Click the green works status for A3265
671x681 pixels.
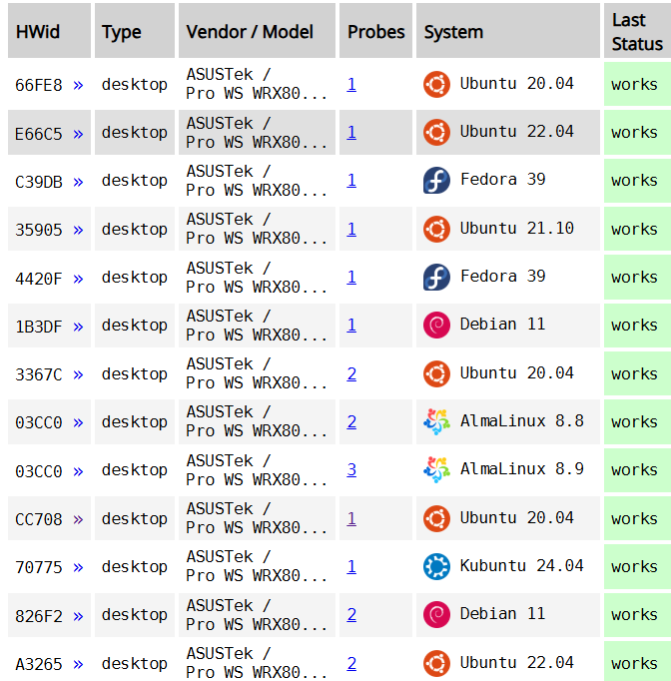(x=637, y=661)
